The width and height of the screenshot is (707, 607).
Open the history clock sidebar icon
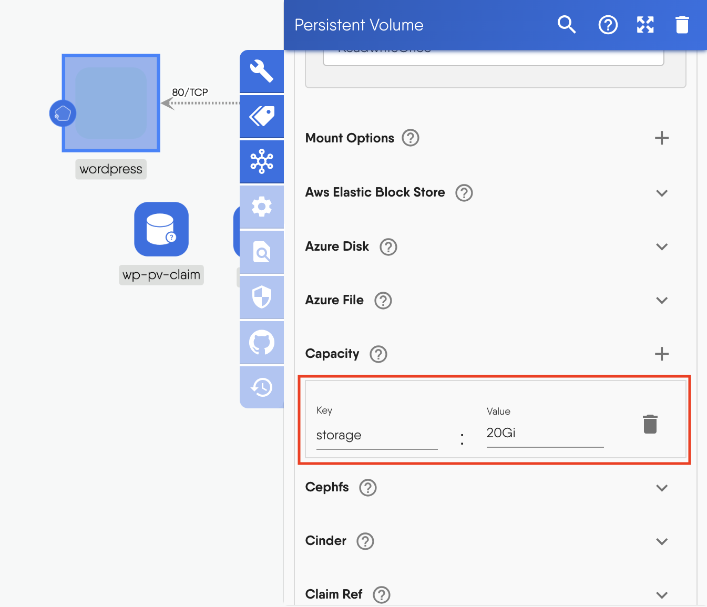pyautogui.click(x=262, y=388)
